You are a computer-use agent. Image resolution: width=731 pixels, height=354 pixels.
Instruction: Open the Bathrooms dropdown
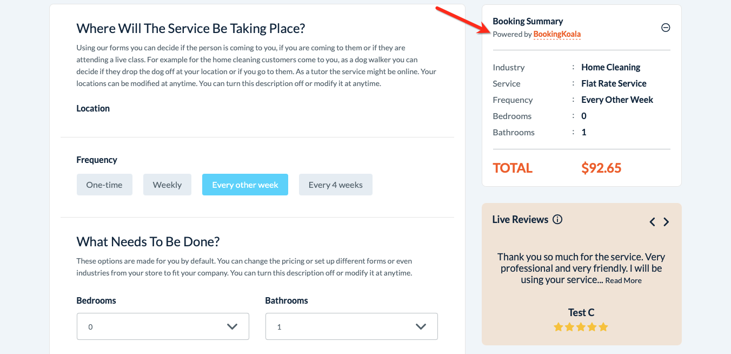(x=351, y=326)
